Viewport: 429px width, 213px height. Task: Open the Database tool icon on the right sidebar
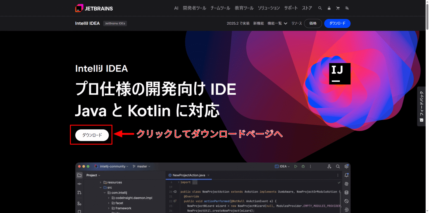(x=346, y=192)
